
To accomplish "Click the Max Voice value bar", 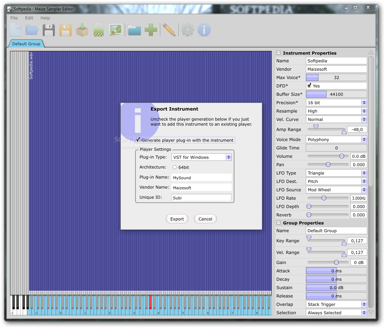I will [336, 77].
